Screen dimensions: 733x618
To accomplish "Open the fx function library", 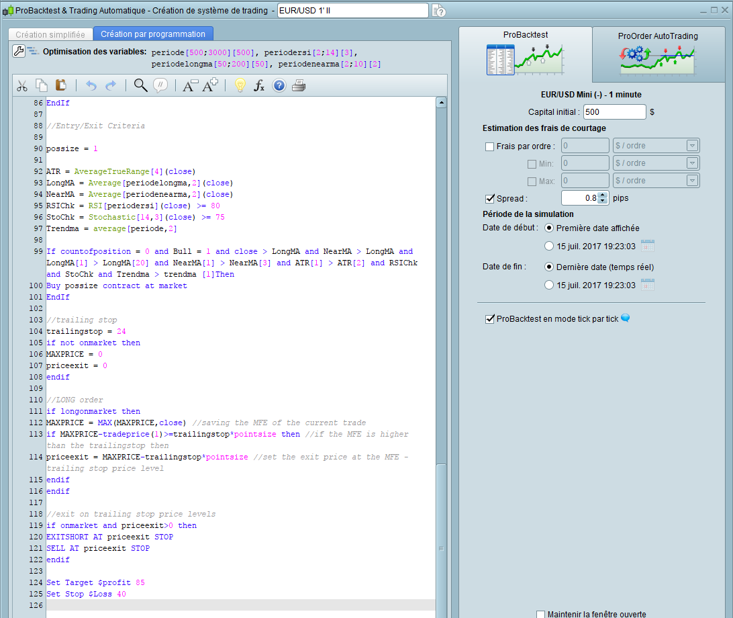I will click(259, 85).
